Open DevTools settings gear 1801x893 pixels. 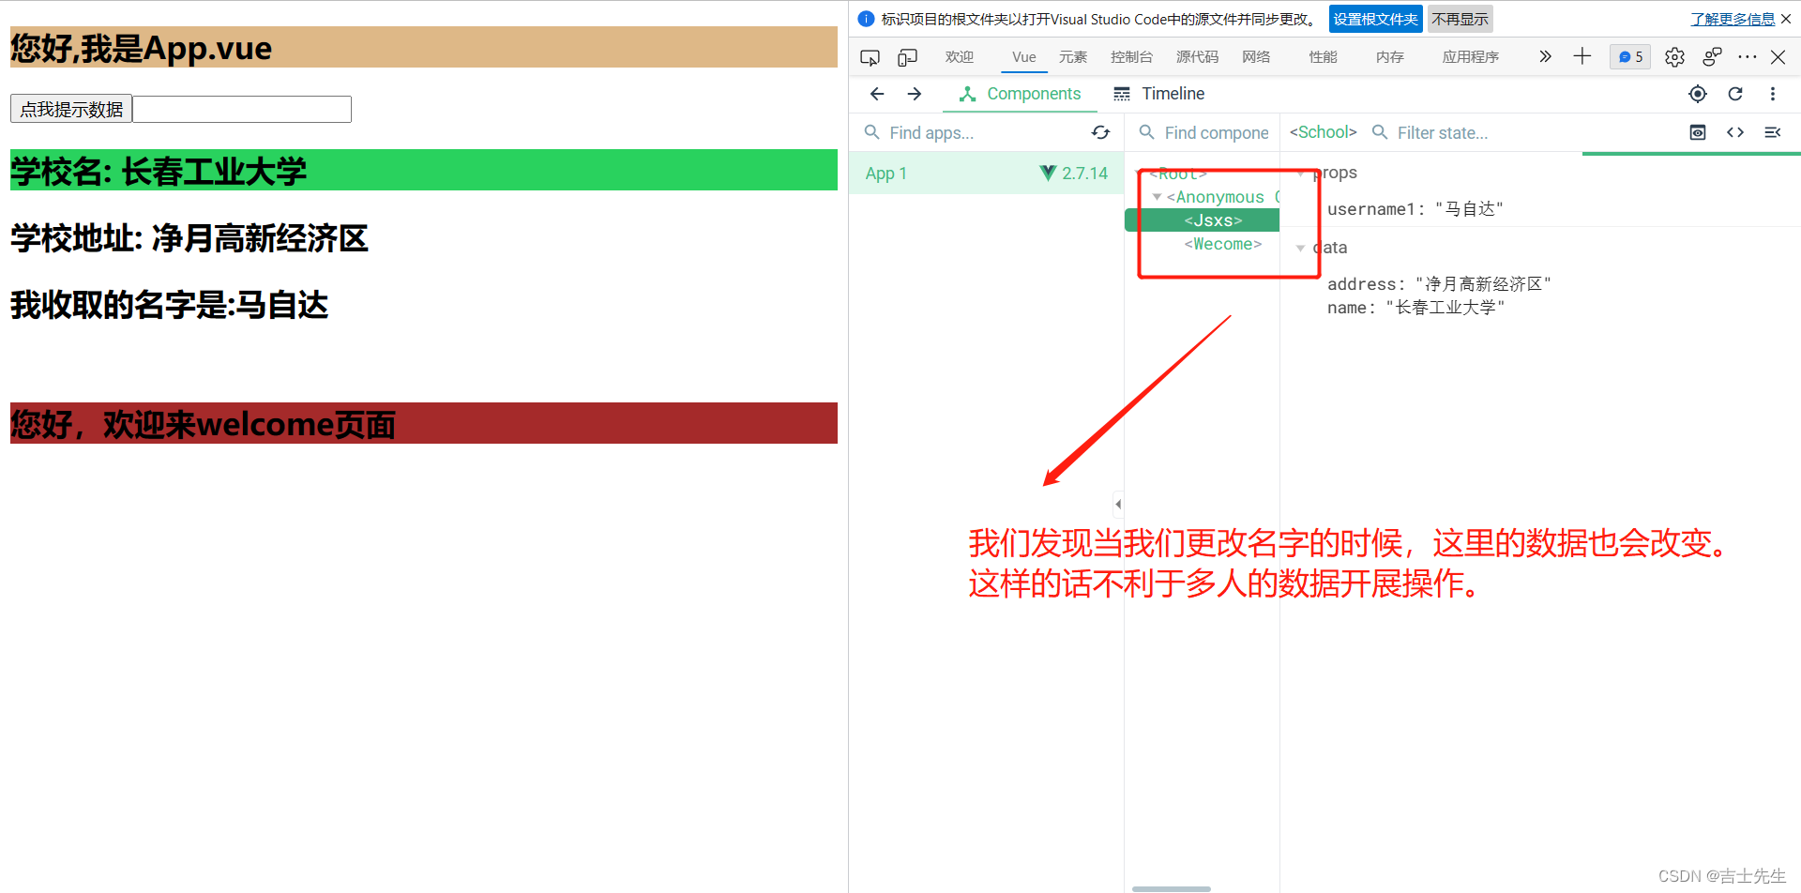(1674, 57)
